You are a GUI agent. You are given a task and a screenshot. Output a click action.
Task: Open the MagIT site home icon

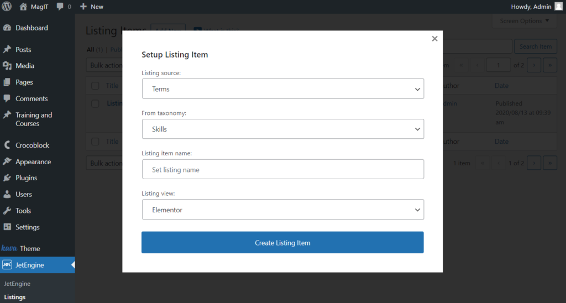click(23, 7)
